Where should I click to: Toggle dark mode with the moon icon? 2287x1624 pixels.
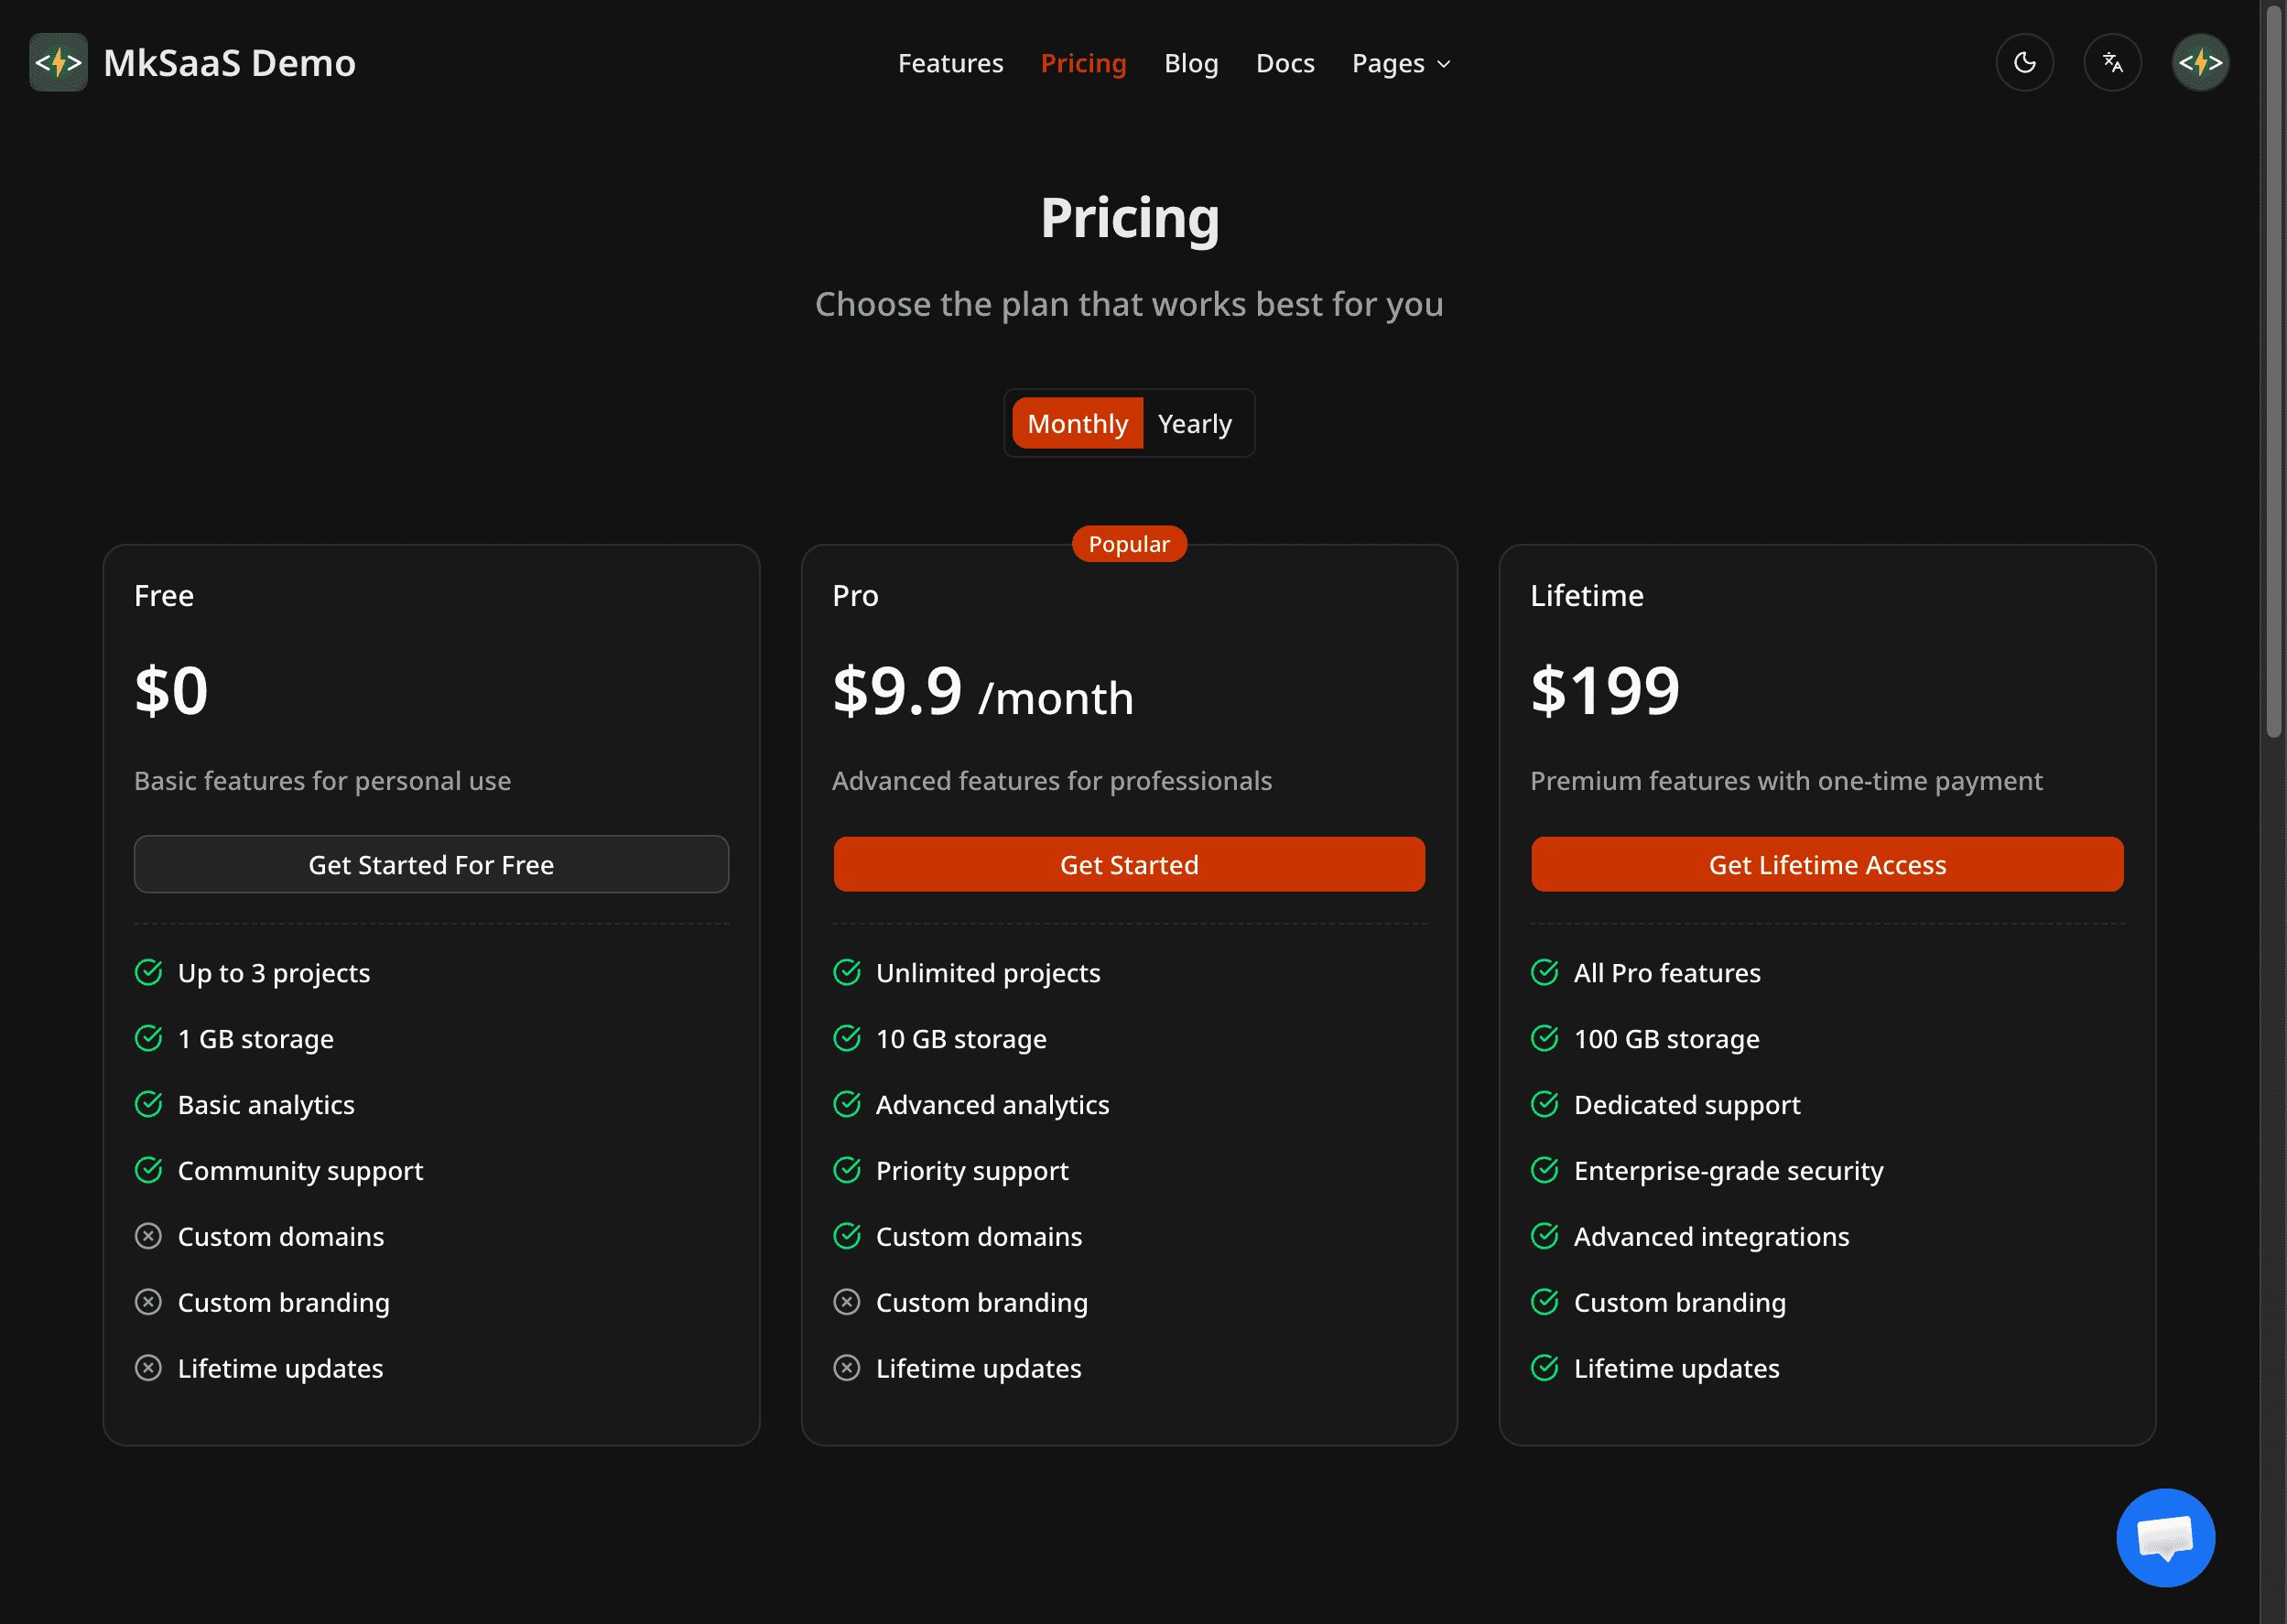click(2024, 62)
